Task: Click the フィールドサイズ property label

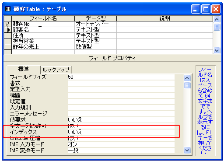Action: pos(28,77)
